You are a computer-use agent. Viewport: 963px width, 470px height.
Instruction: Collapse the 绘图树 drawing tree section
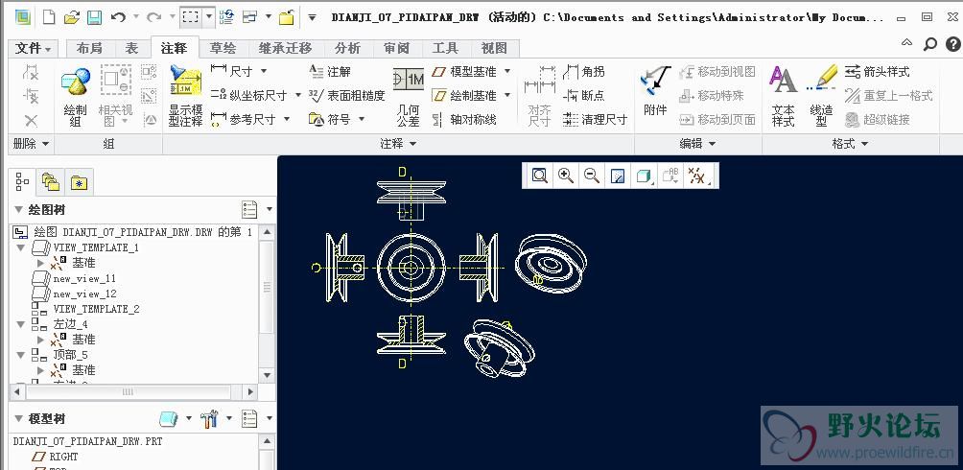[x=18, y=210]
